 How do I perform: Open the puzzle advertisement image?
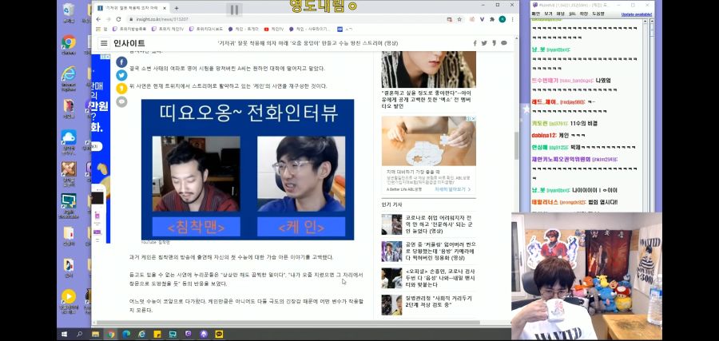click(429, 141)
